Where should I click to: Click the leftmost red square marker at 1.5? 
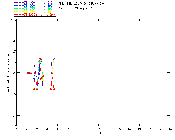pyautogui.click(x=28, y=72)
